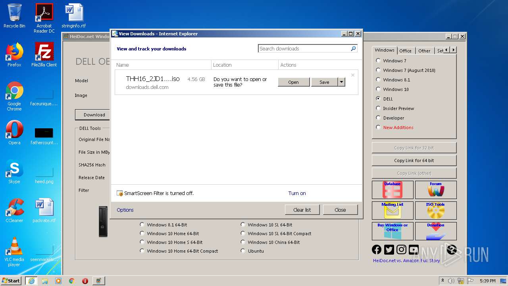This screenshot has width=508, height=286.
Task: Open the downloaded ISO file
Action: click(x=294, y=82)
